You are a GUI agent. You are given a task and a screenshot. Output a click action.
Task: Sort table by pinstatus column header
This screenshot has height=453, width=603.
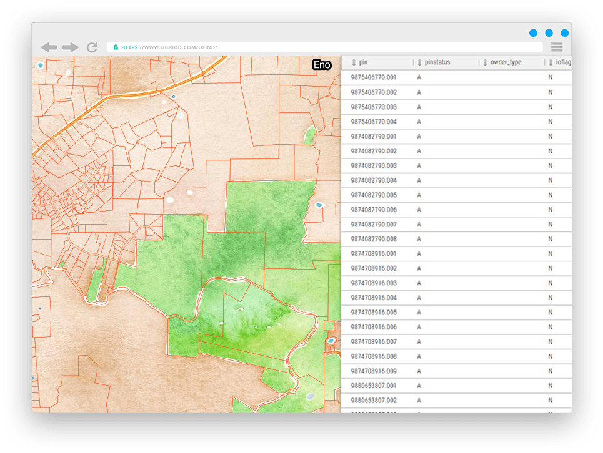point(437,62)
